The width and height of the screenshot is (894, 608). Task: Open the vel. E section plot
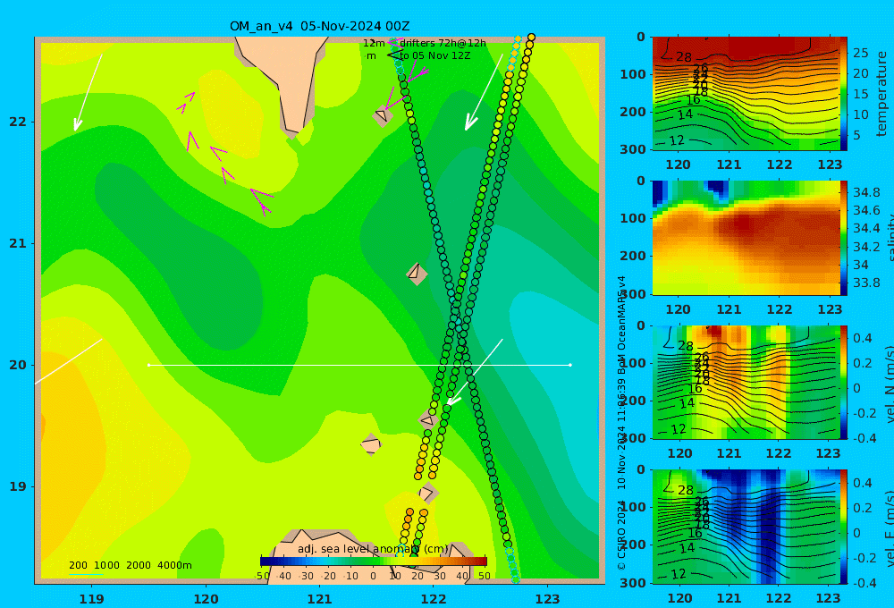click(746, 527)
